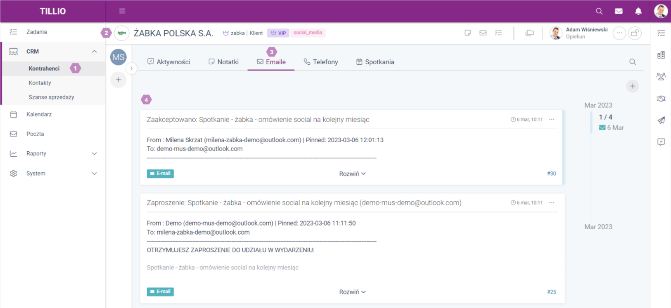Open email reference #25 link
Screen dimensions: 671x308
[552, 292]
